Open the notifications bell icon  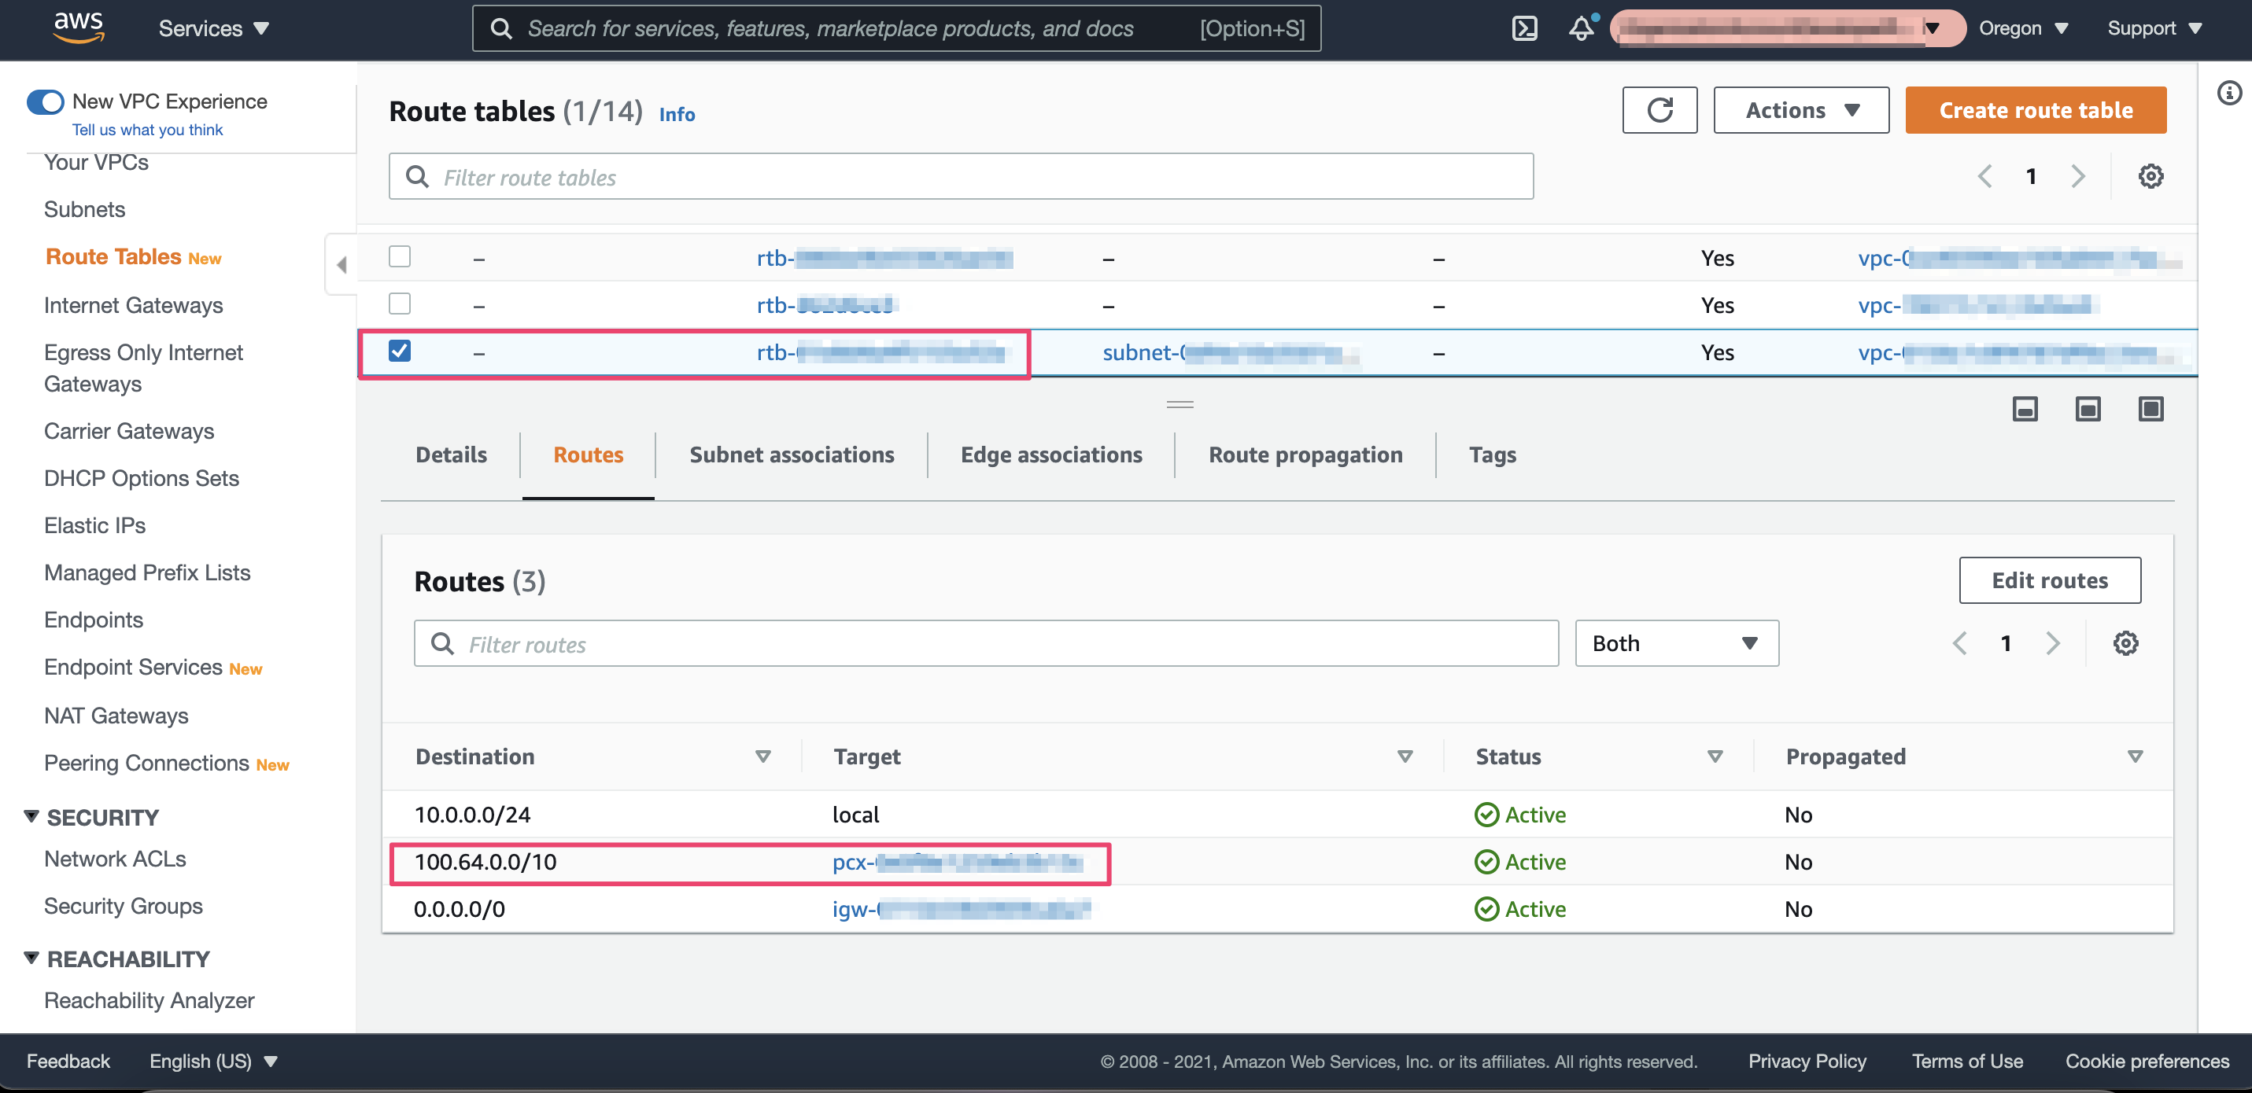click(x=1581, y=29)
